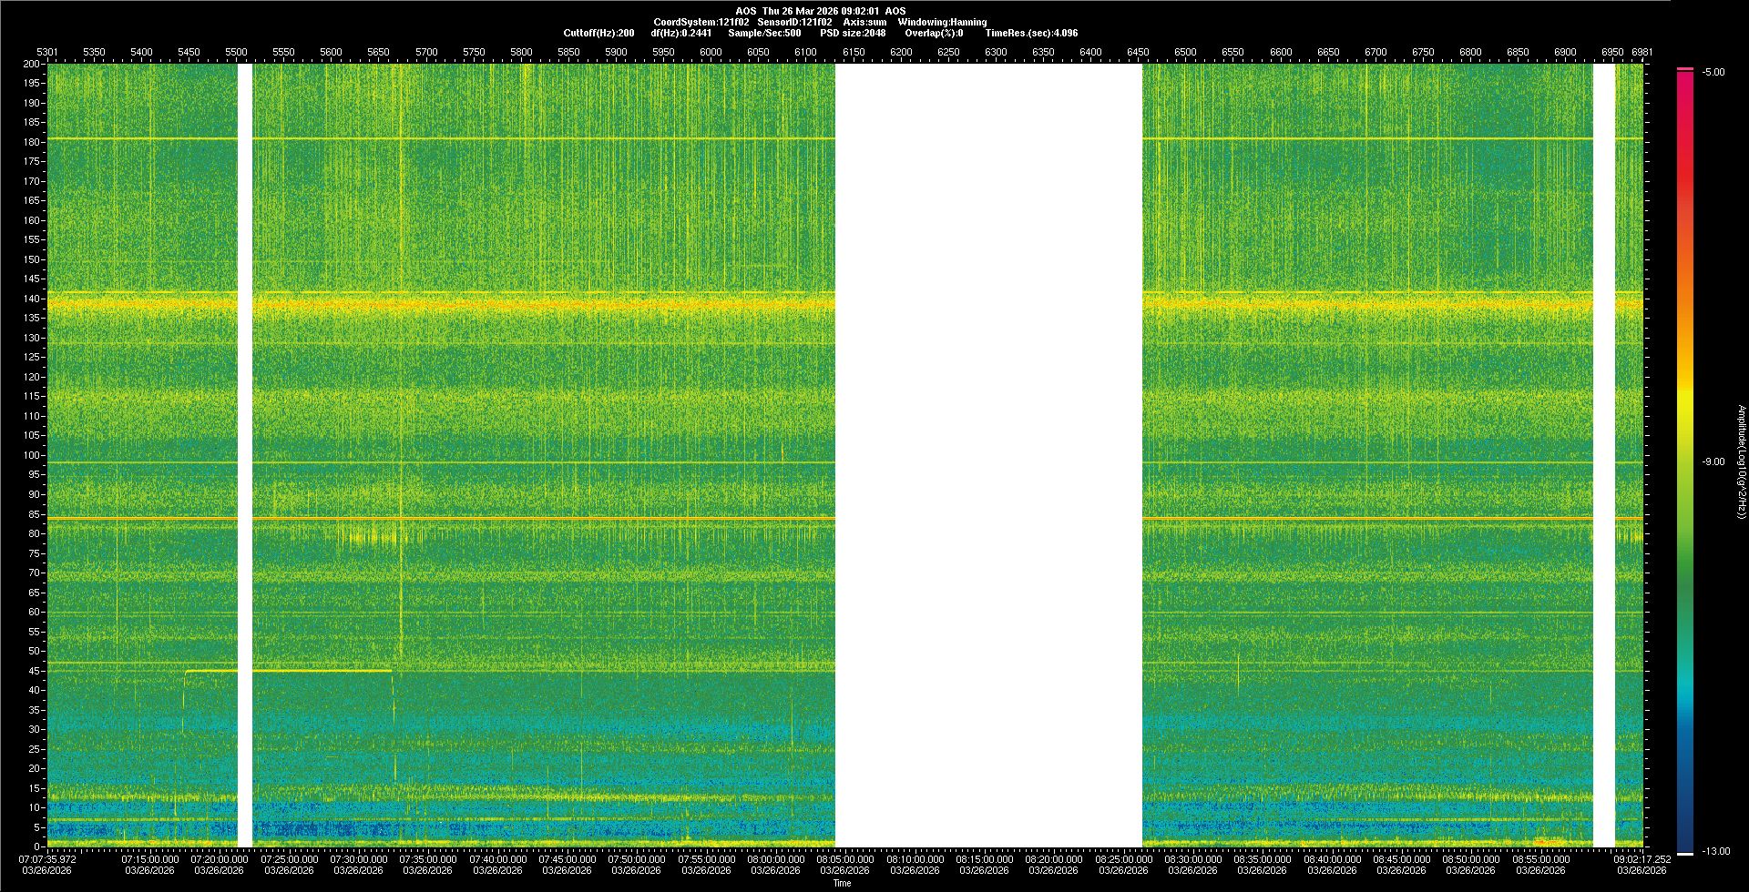The image size is (1749, 892).
Task: Click the -5.00 color bar maximum label
Action: point(1713,73)
